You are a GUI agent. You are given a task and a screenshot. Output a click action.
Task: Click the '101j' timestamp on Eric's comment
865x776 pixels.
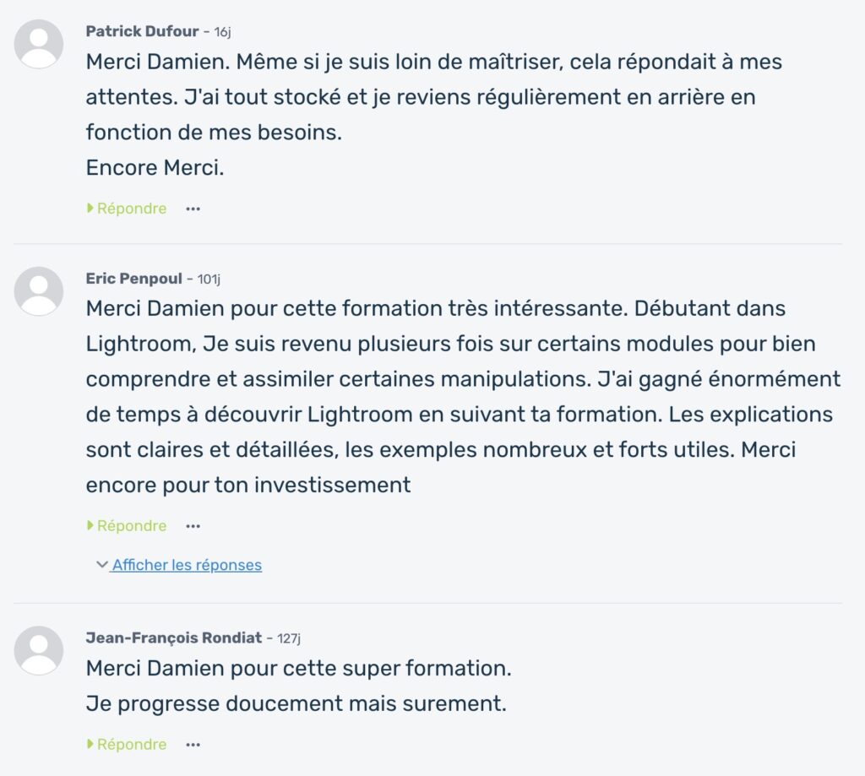pos(209,279)
